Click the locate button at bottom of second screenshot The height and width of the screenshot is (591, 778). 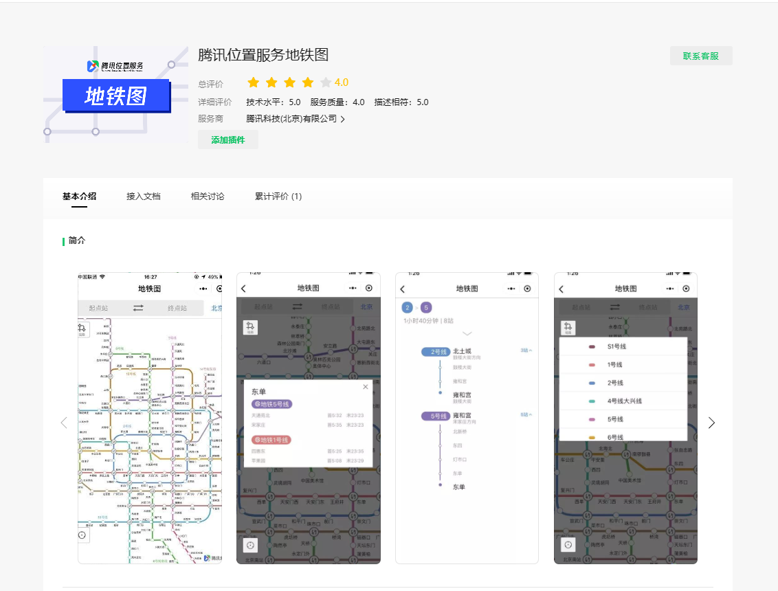[251, 546]
